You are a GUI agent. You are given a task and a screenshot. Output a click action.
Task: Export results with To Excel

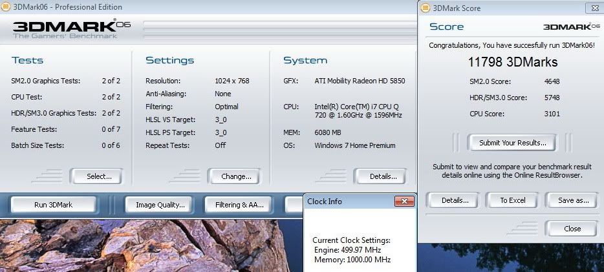(511, 200)
